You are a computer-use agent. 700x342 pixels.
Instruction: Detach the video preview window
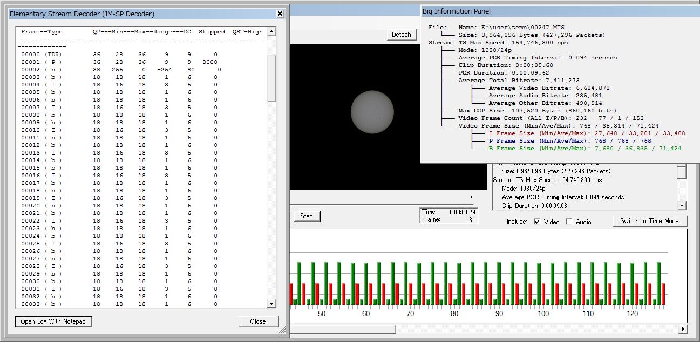[402, 35]
